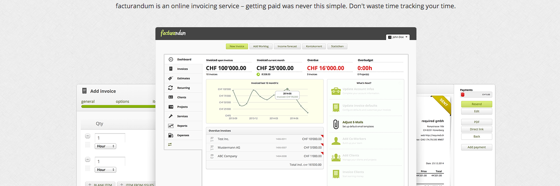Image resolution: width=560 pixels, height=186 pixels.
Task: Focus the Qty field in first item row
Action: point(110,138)
